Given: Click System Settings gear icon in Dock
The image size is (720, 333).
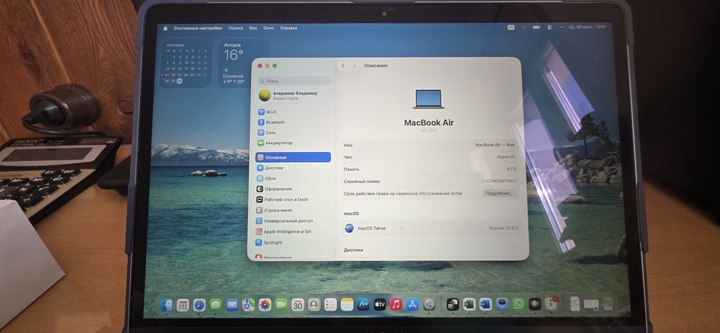Looking at the screenshot, I should [x=429, y=304].
